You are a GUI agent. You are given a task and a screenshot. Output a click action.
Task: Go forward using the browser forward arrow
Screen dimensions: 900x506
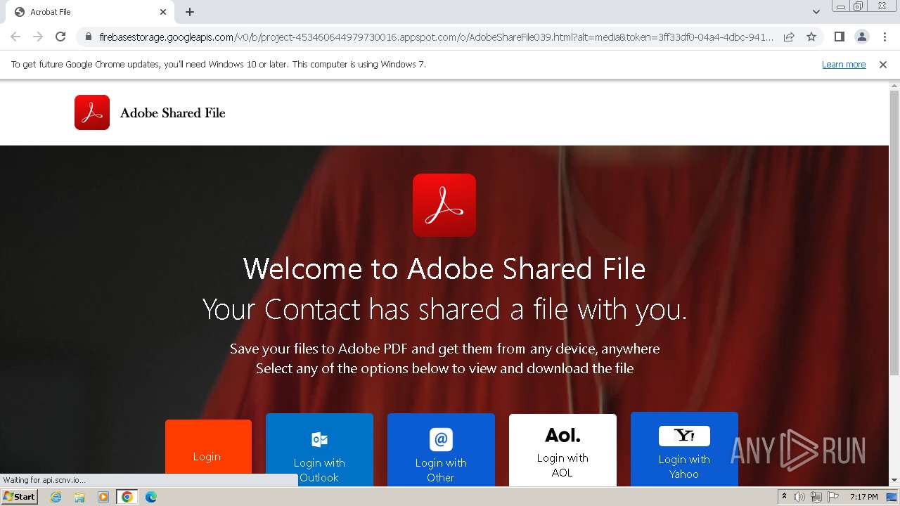pyautogui.click(x=38, y=37)
